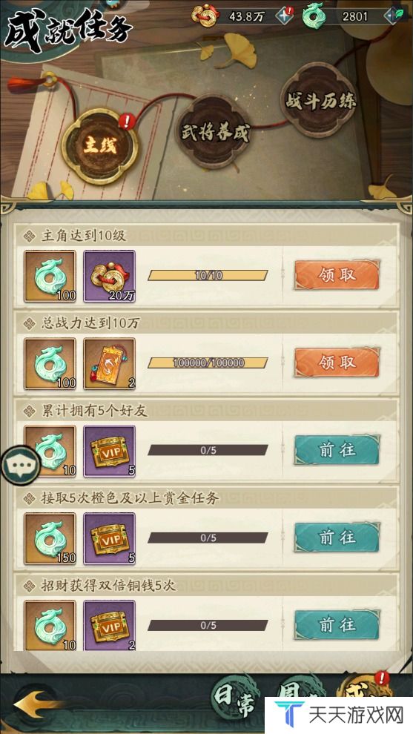Viewport: 413px width, 734px height.
Task: Tap the 10/10 progress bar
Action: (x=208, y=275)
